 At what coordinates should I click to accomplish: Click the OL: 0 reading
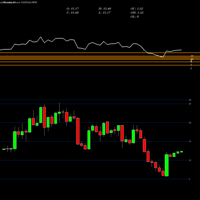pos(134,17)
